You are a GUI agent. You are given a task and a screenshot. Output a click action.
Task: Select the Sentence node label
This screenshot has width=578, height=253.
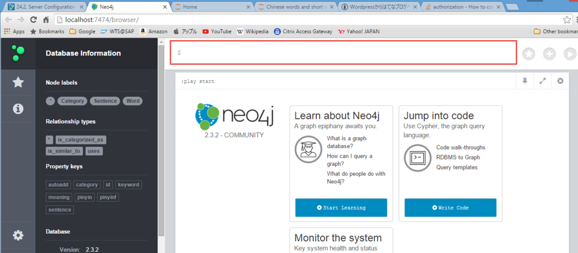[x=105, y=101]
